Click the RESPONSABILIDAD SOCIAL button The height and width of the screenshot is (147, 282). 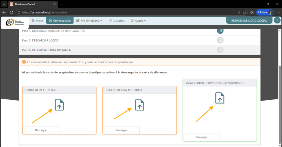pyautogui.click(x=249, y=21)
